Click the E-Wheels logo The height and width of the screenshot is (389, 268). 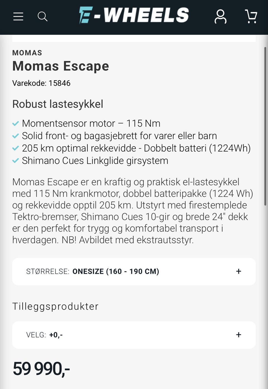click(134, 15)
